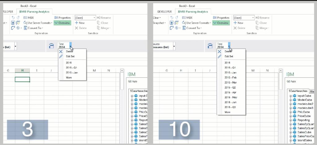
Task: Click the MDX button in left window ribbon
Action: (29, 18)
